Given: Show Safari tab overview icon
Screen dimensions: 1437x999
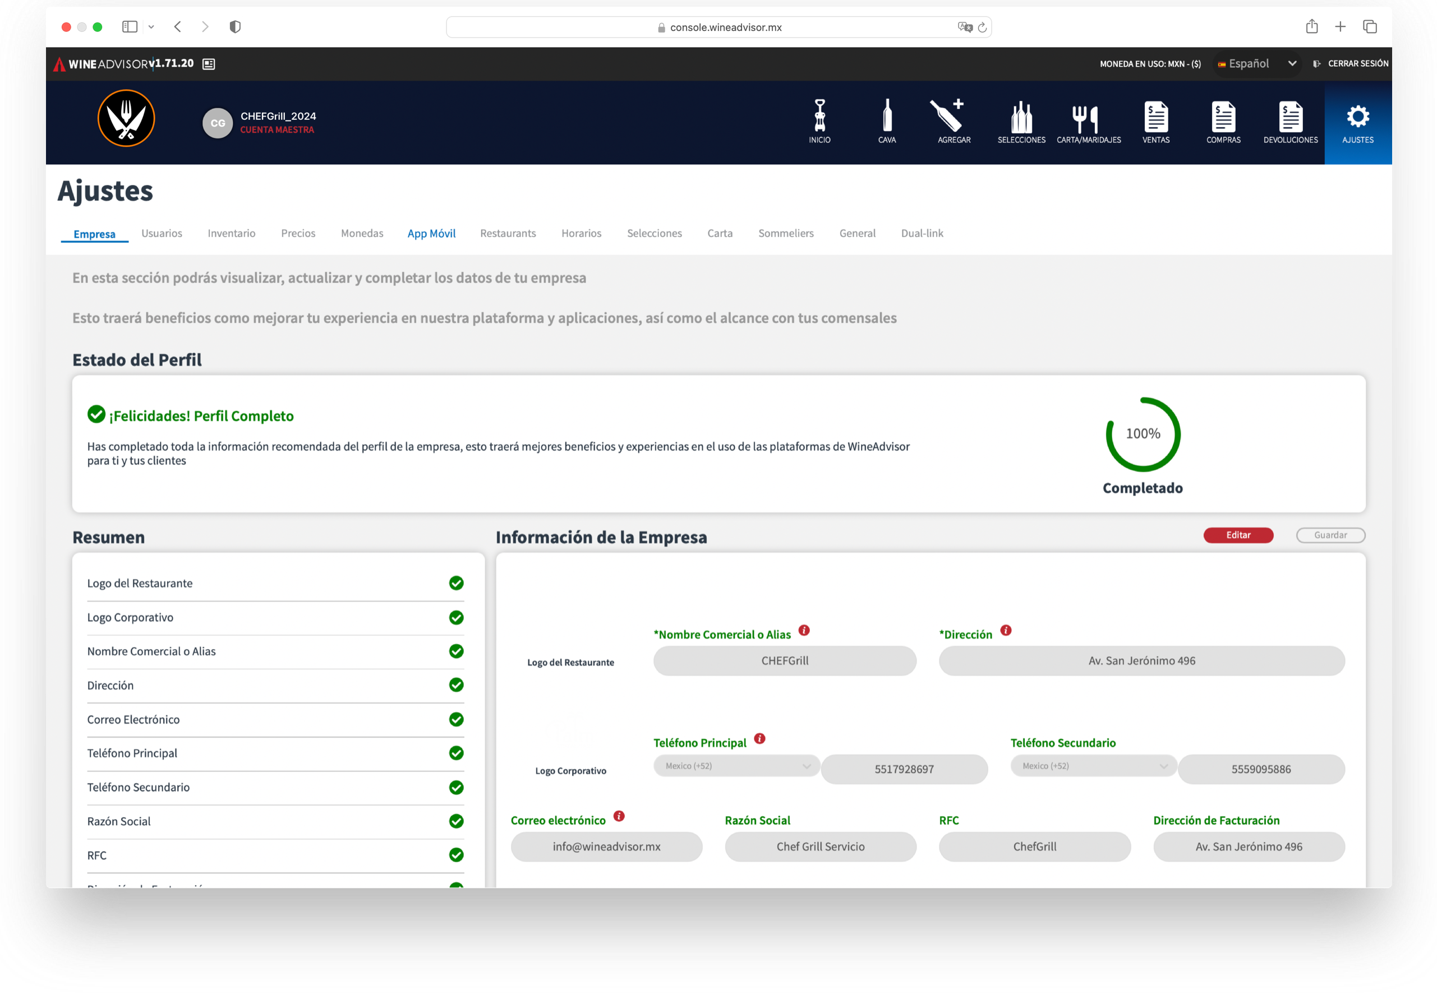Looking at the screenshot, I should click(1369, 27).
